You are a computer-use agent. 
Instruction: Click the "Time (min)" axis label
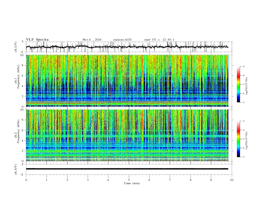pyautogui.click(x=132, y=183)
